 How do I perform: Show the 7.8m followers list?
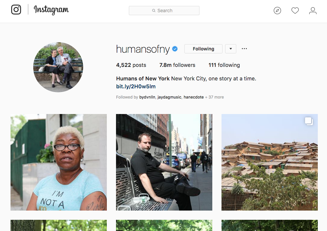(177, 65)
